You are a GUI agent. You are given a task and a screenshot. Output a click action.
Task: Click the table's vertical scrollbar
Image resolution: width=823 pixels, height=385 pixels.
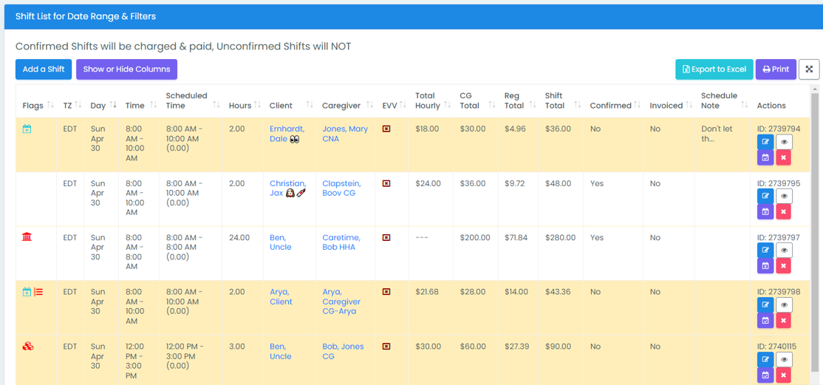click(815, 222)
